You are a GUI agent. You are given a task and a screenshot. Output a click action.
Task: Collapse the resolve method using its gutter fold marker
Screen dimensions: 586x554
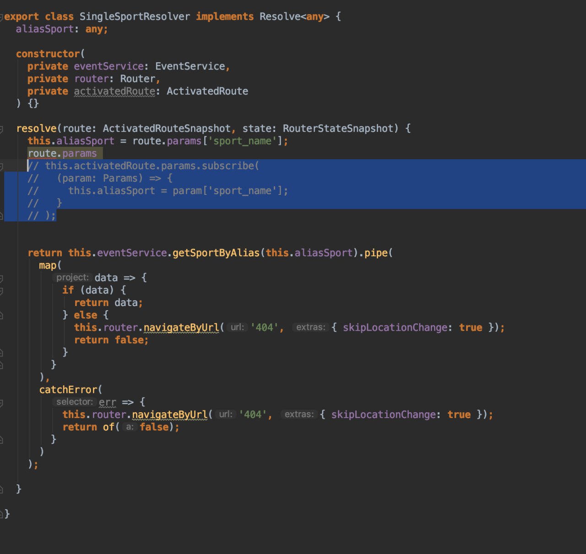tap(1, 129)
